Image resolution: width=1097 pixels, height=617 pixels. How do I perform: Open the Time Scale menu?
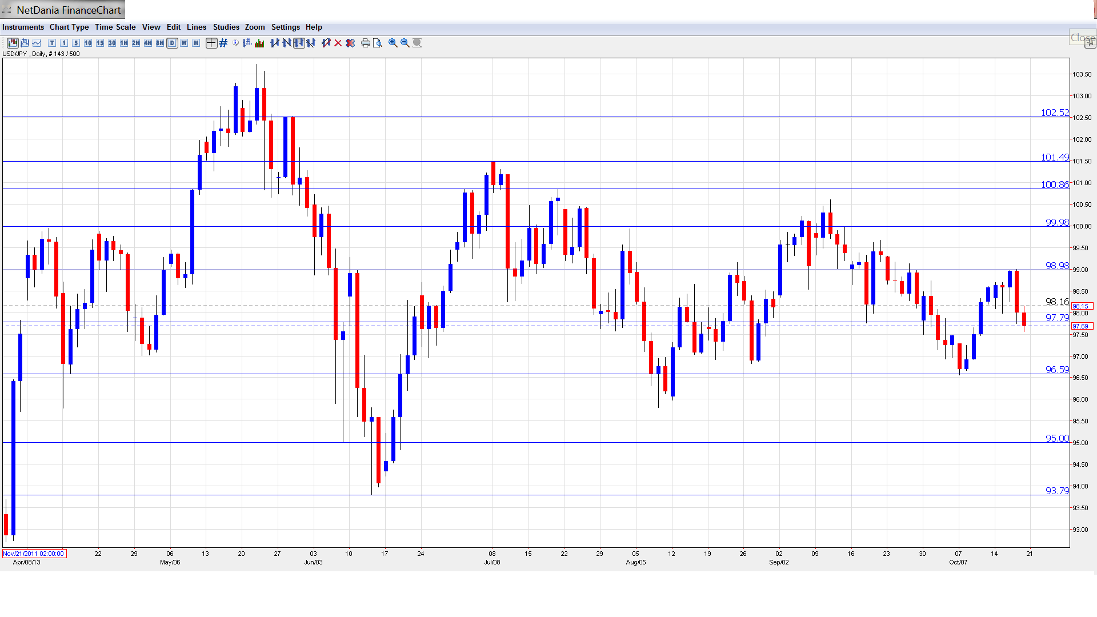(115, 27)
